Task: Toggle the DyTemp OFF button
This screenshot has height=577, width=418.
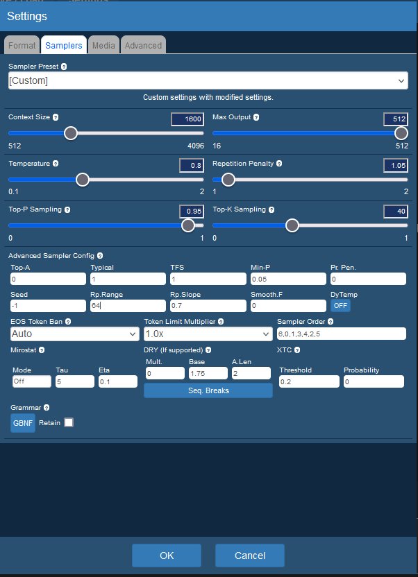Action: point(340,305)
